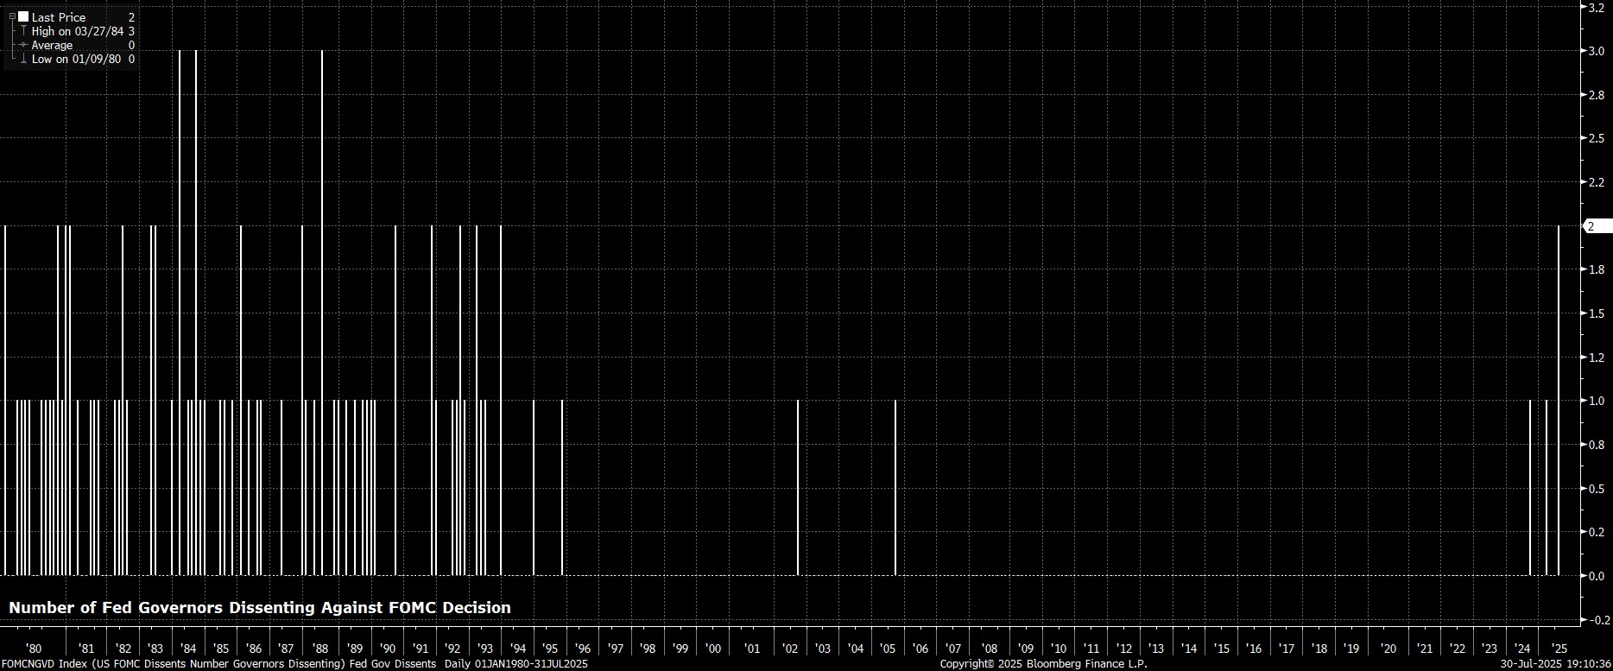Click the single dissent bar in 2002
The image size is (1613, 671).
pyautogui.click(x=797, y=487)
